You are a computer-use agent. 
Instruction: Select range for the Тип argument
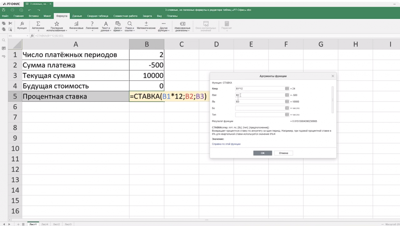287,115
